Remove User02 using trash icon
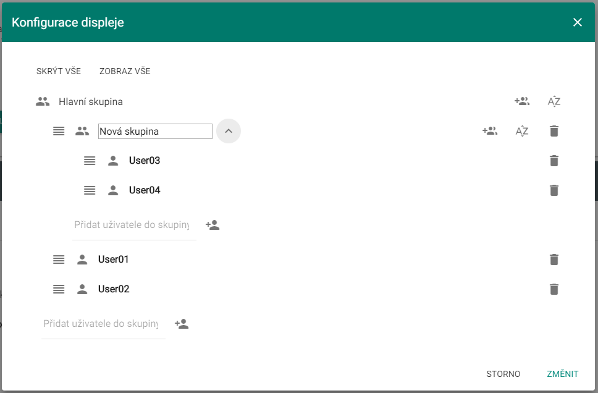Image resolution: width=598 pixels, height=393 pixels. 554,289
